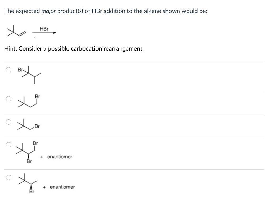Click the HBr reaction arrow
Viewport: 269px width, 205px height.
click(44, 33)
